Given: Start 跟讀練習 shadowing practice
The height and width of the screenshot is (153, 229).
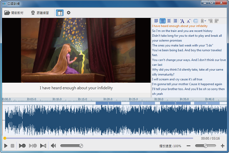Looking at the screenshot, I should tap(40, 13).
